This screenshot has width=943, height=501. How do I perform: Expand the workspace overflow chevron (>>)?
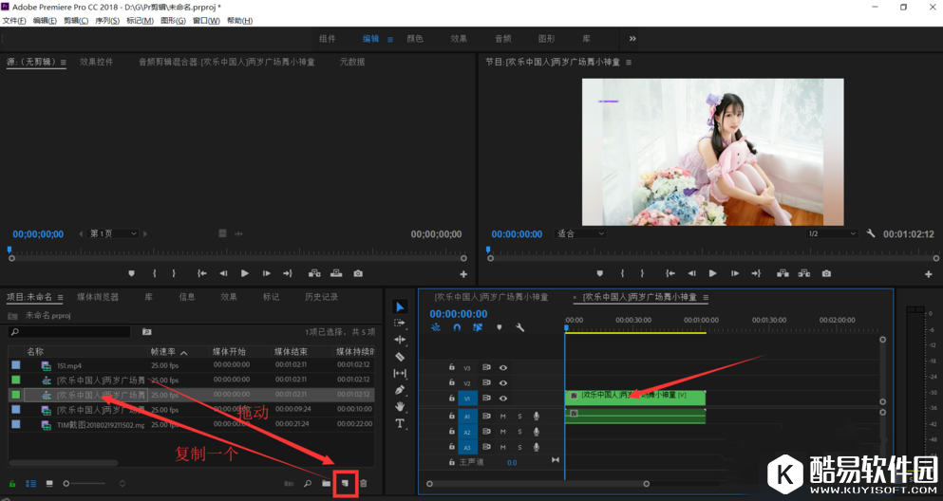click(632, 39)
